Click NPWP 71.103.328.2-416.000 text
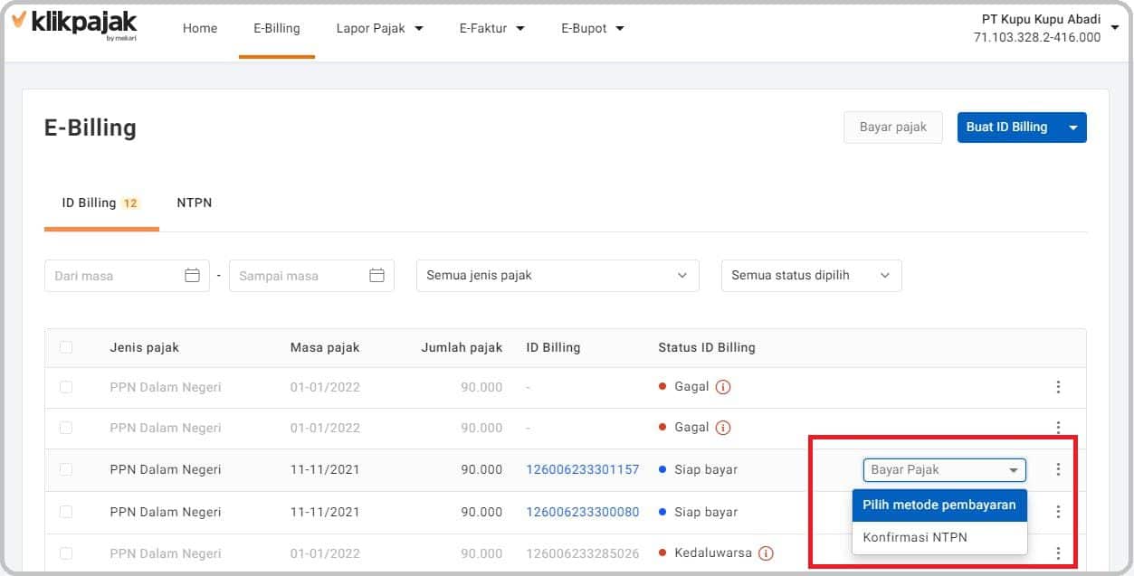The width and height of the screenshot is (1134, 576). point(1037,38)
